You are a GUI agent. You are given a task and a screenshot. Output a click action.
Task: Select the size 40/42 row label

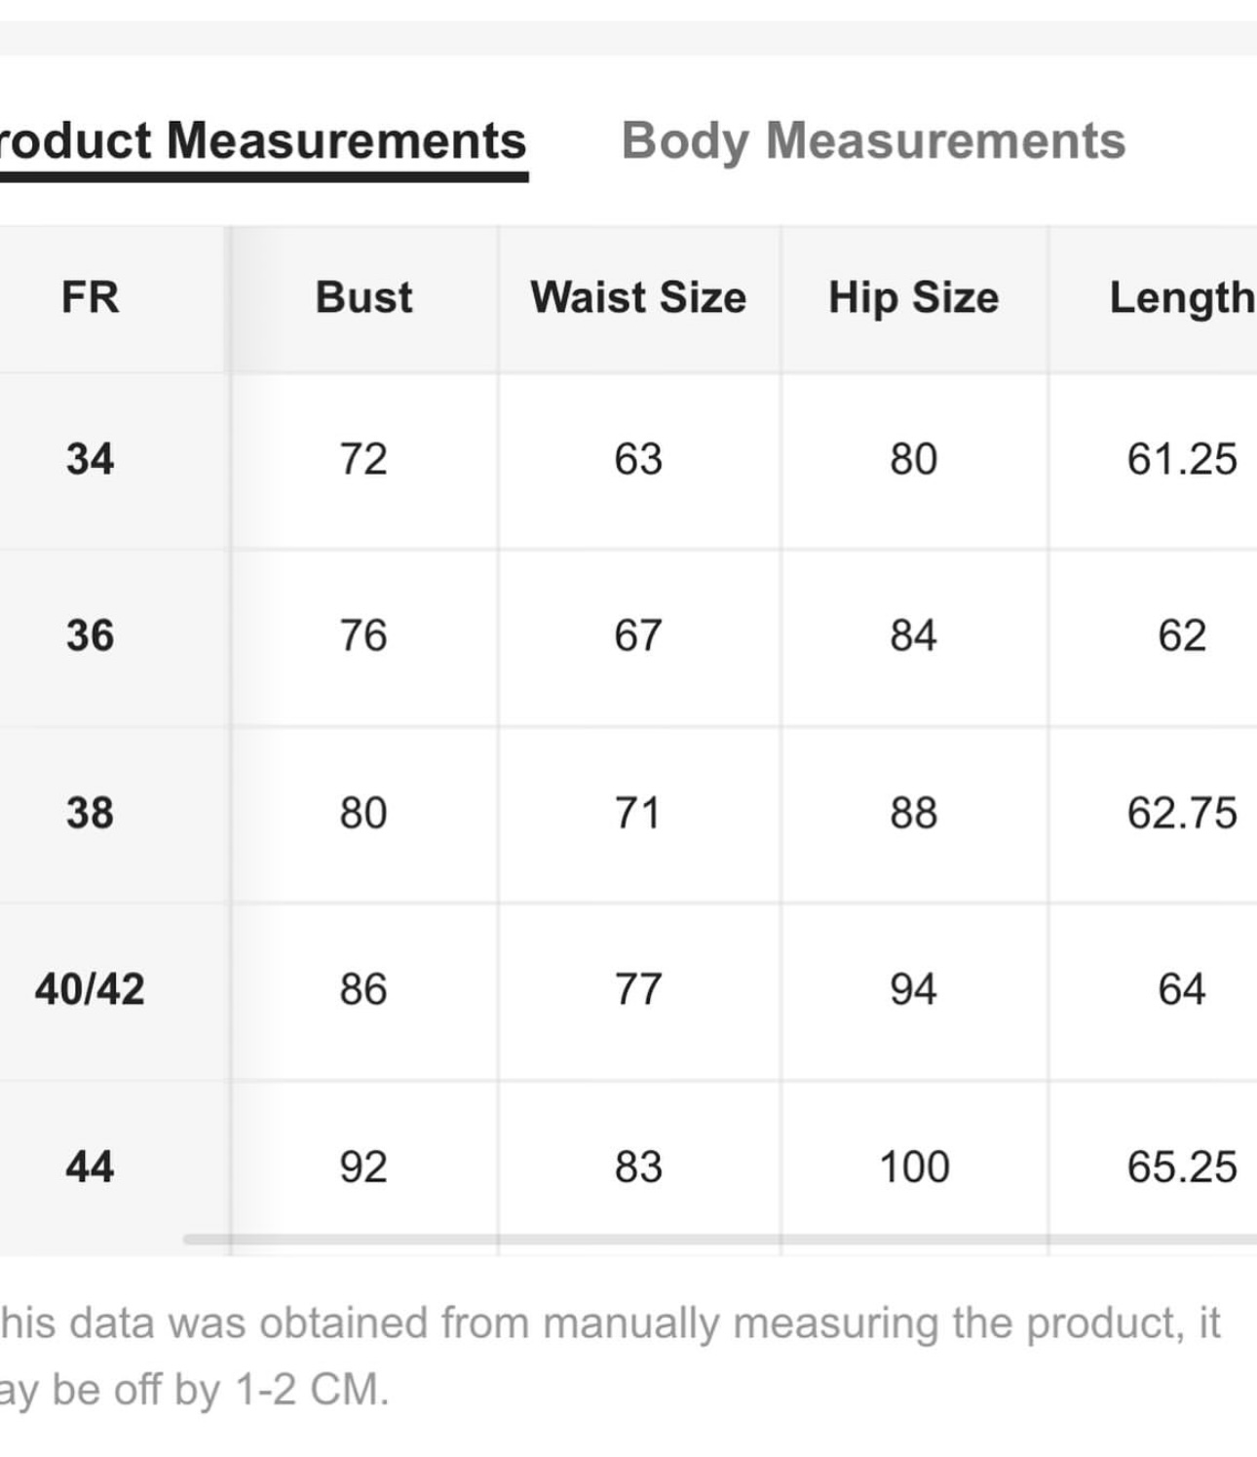90,989
